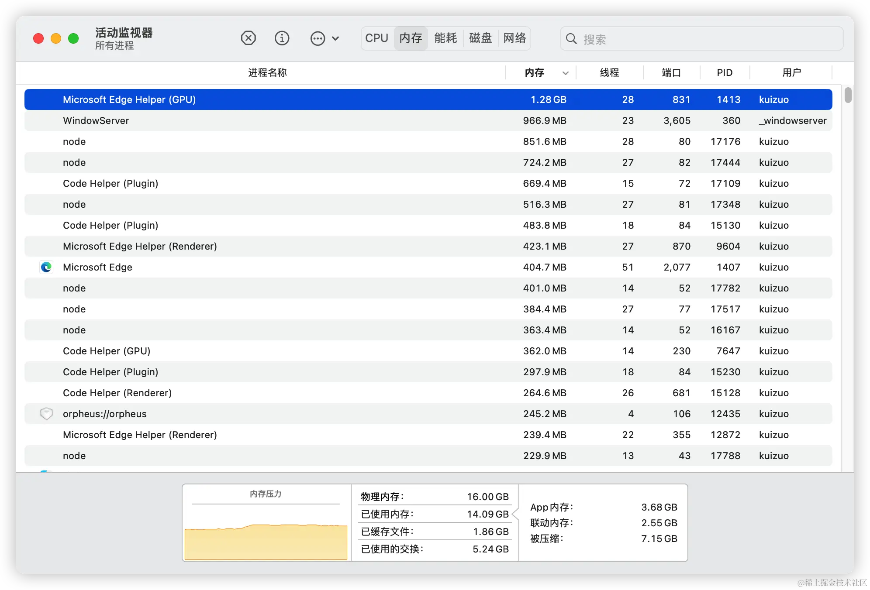The height and width of the screenshot is (590, 870).
Task: Click the 1.28 GB memory value
Action: pos(548,99)
